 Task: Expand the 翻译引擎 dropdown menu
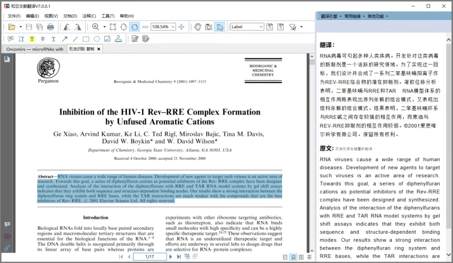[x=331, y=16]
